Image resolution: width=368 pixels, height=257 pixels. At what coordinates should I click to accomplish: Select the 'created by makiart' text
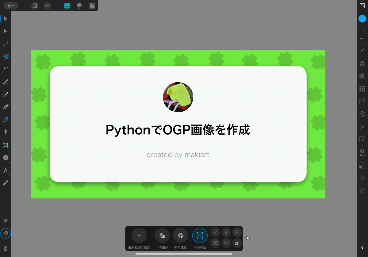[x=178, y=155]
